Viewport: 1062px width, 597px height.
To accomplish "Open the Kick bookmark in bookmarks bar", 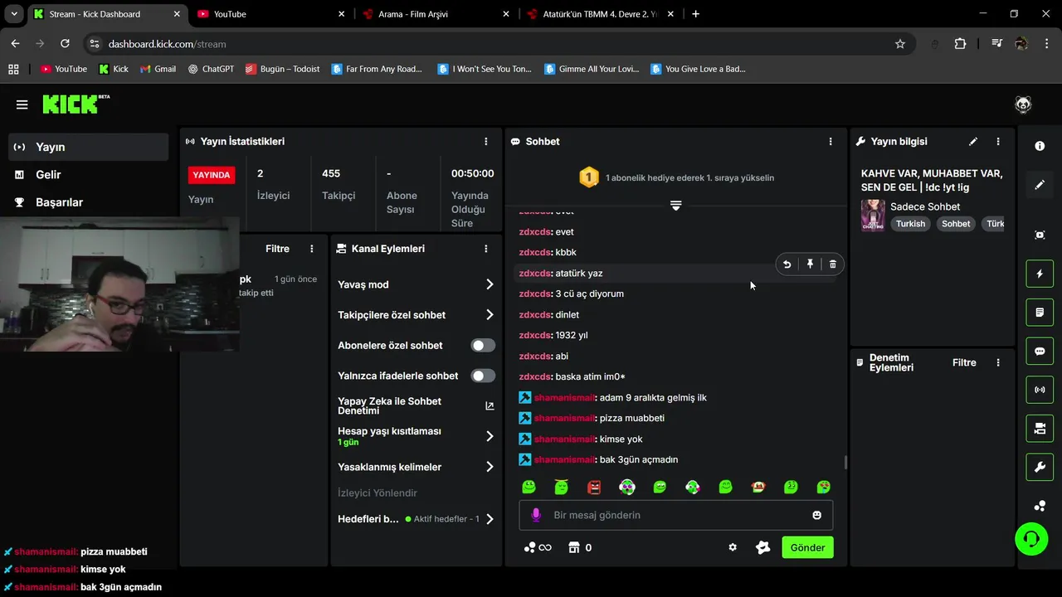I will tap(114, 69).
